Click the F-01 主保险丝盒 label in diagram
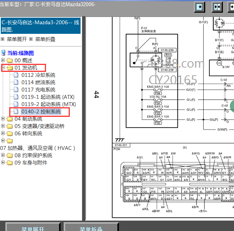This screenshot has width=234, height=231. tap(148, 30)
